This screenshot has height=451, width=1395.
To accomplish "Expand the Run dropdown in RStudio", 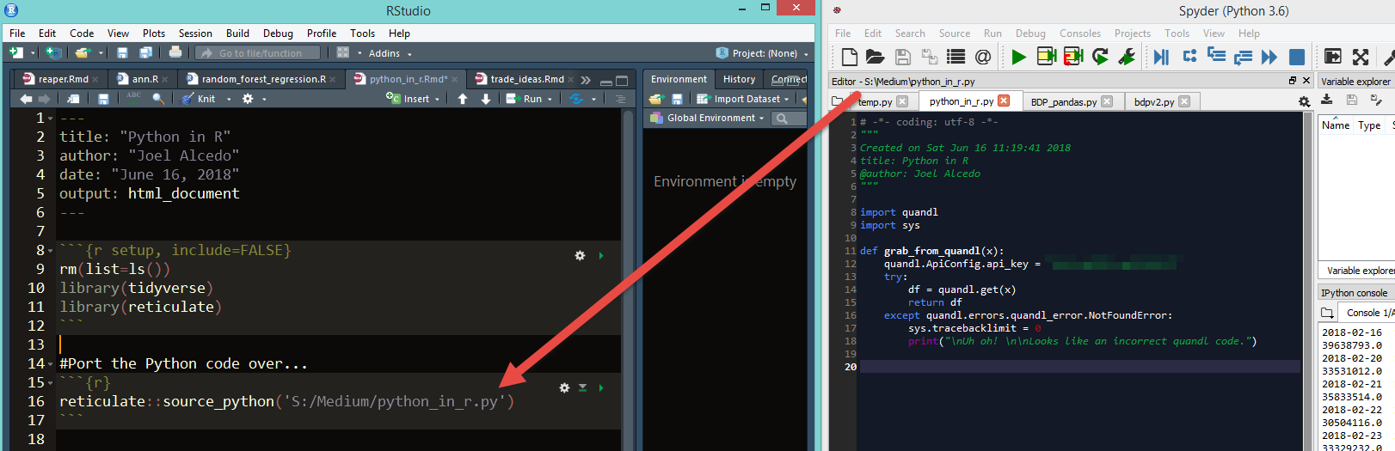I will [551, 99].
